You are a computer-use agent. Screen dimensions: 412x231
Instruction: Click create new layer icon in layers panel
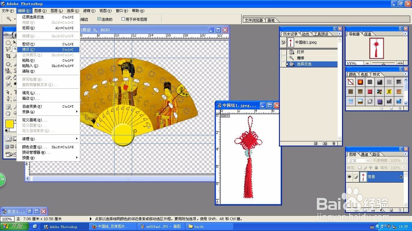(391, 210)
